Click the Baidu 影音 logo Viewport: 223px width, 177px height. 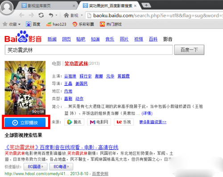click(23, 36)
